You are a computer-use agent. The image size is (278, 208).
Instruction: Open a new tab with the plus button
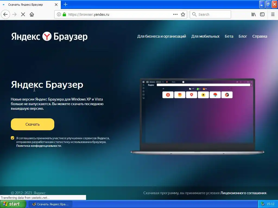(x=65, y=4)
